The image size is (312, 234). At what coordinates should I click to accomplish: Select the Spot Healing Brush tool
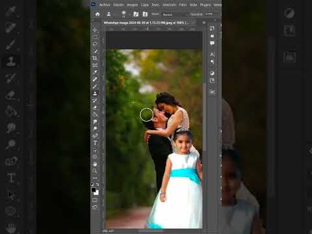coord(95,79)
